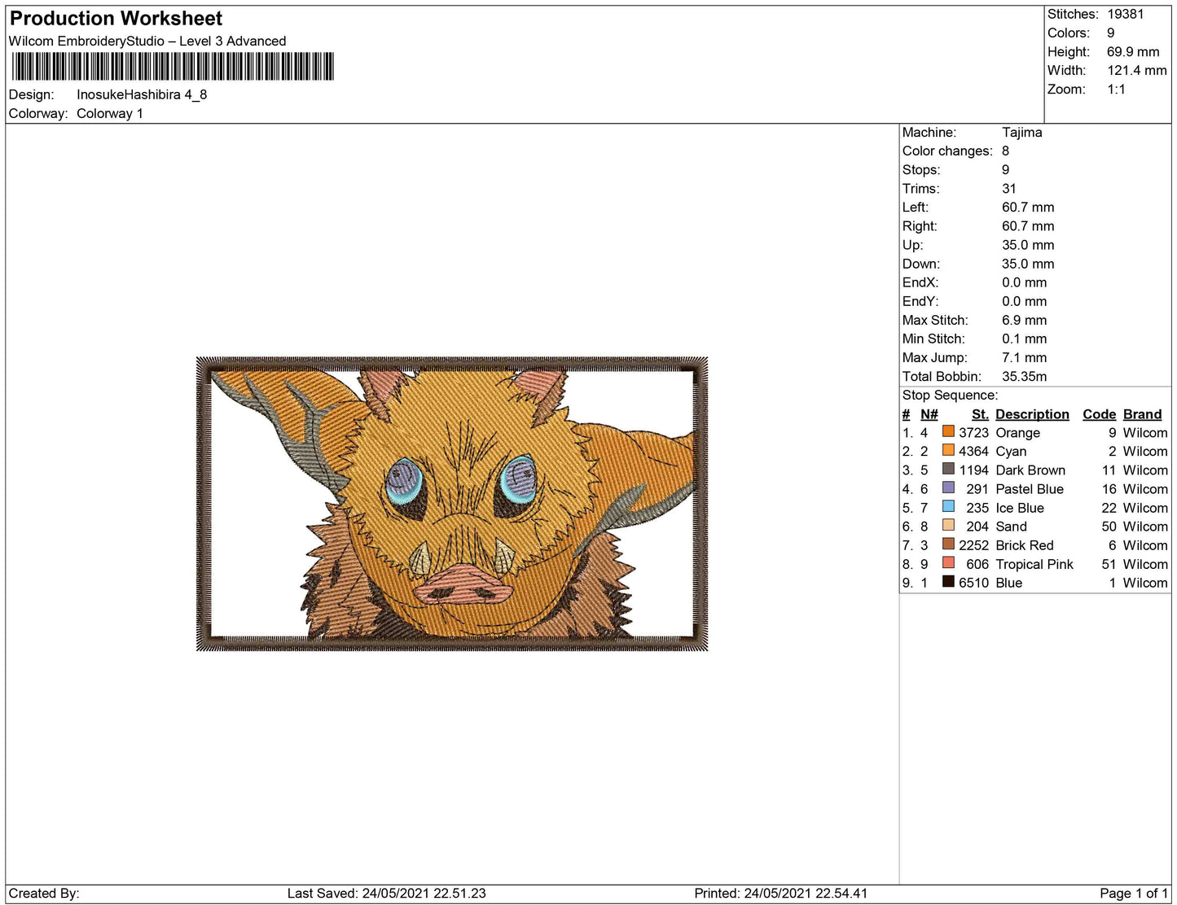
Task: Click the design name 'InosukeHashibira 4_8'
Action: tap(142, 94)
